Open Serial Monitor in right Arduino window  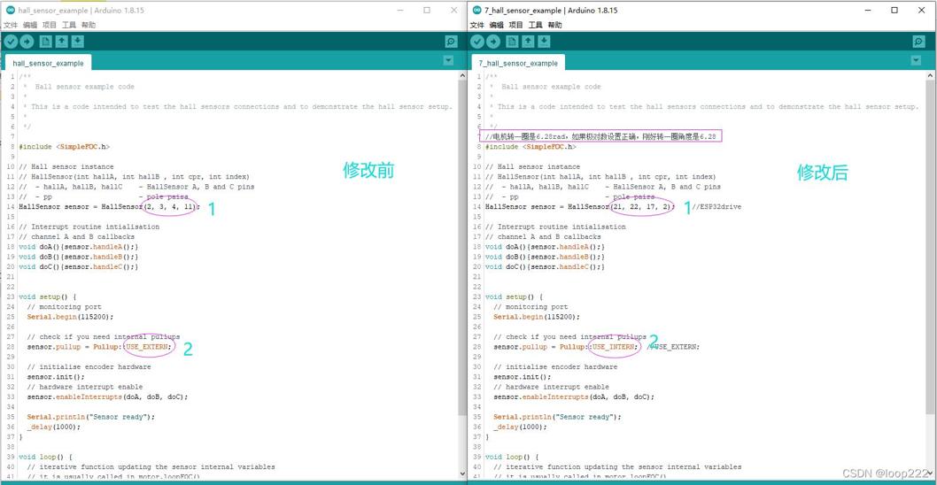coord(919,42)
